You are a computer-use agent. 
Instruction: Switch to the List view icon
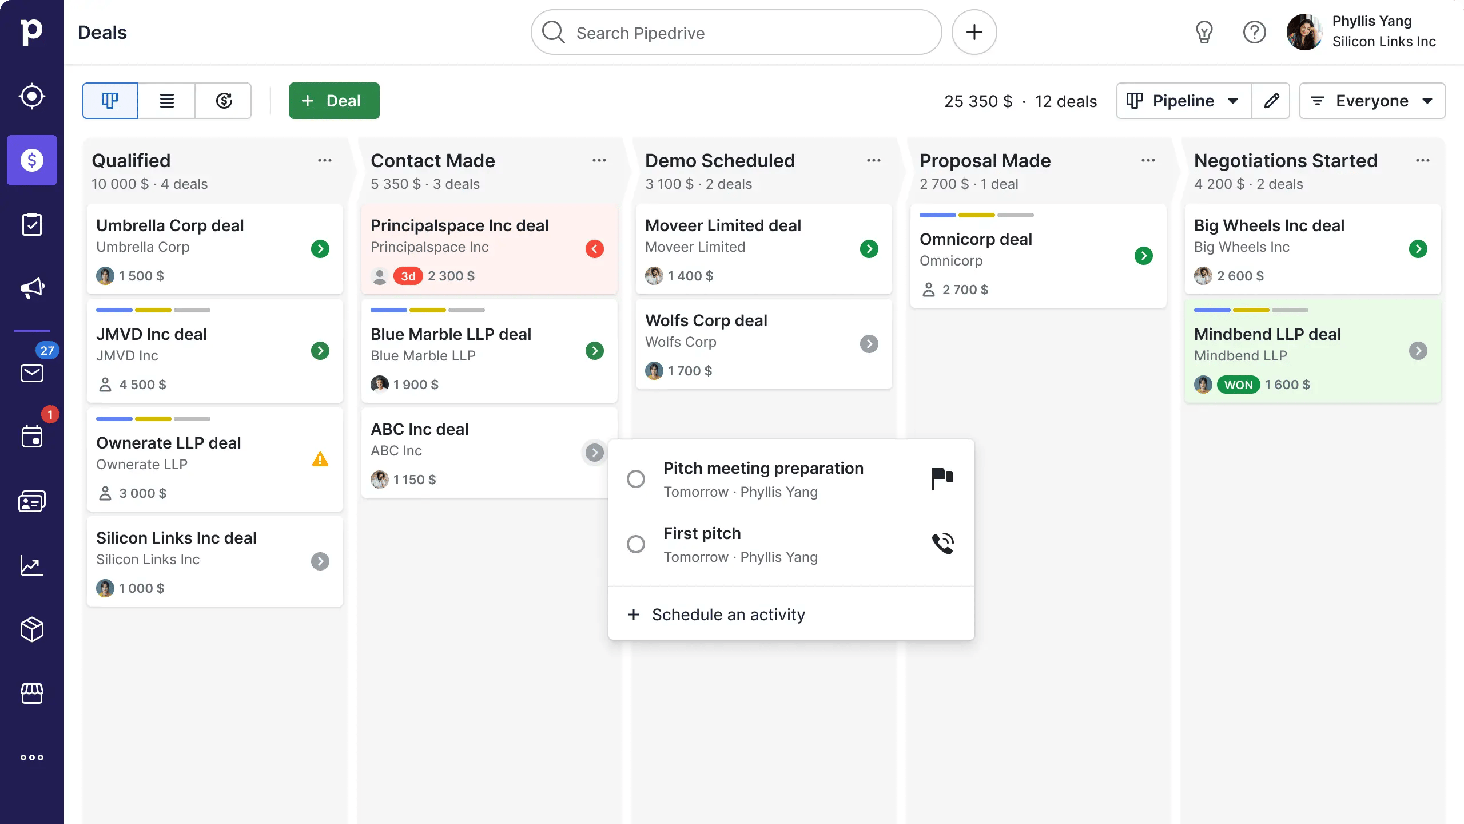pos(167,101)
